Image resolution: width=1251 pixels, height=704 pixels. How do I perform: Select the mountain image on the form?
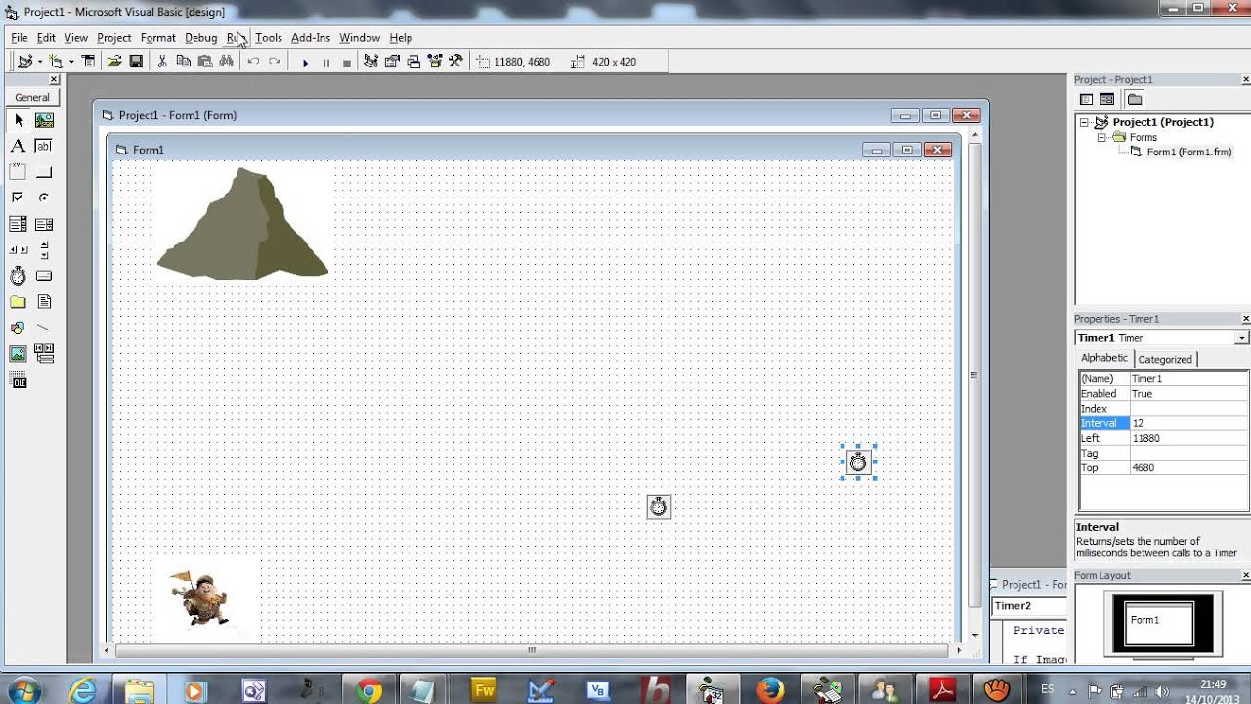click(x=242, y=224)
